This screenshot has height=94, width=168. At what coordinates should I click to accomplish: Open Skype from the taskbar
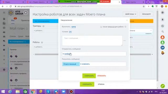pos(48,92)
